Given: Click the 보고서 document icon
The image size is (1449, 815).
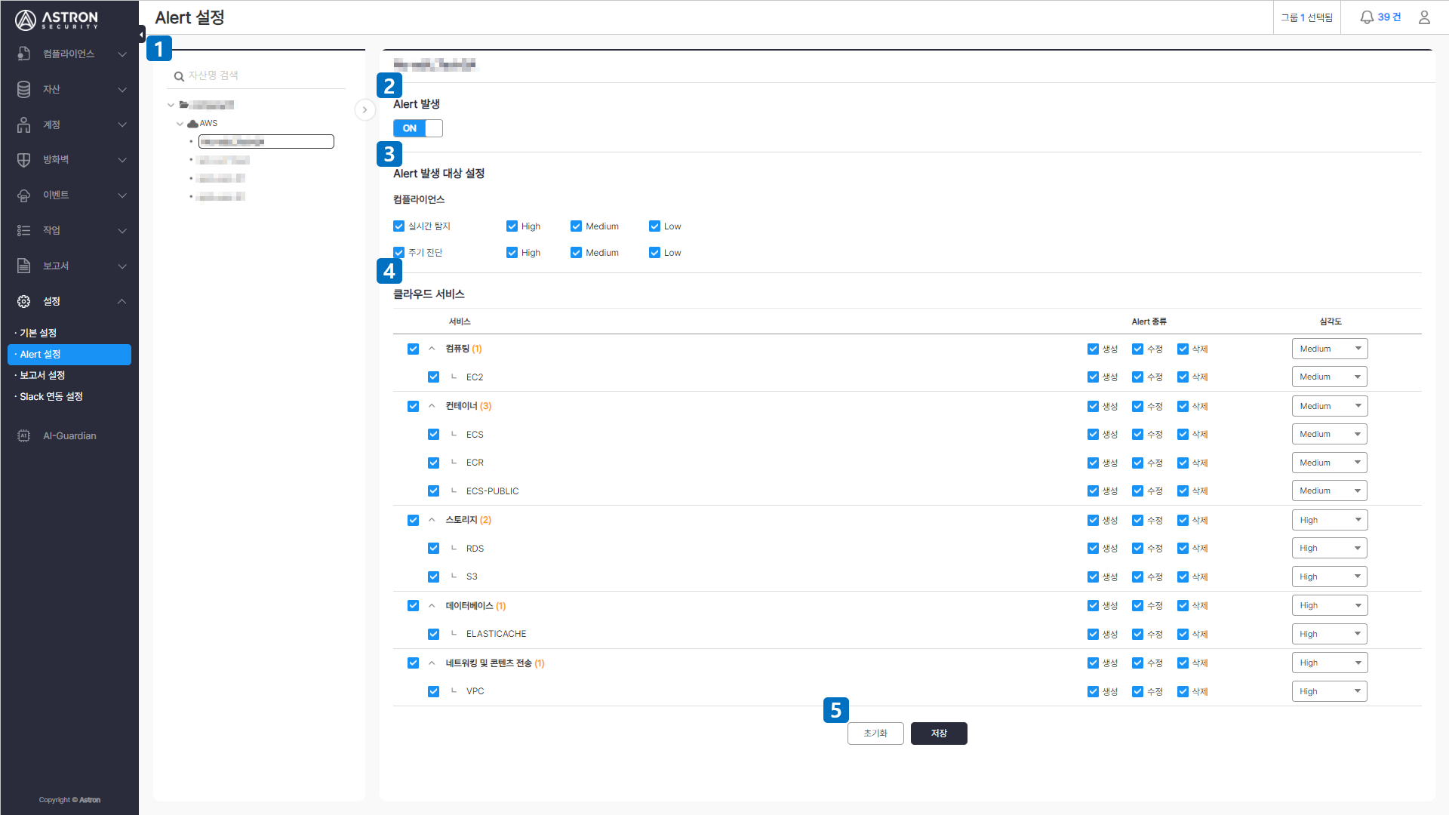Looking at the screenshot, I should tap(24, 266).
